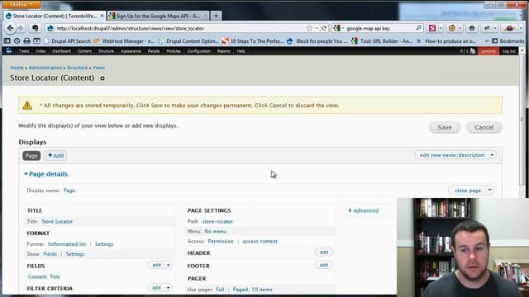Open the Modules admin menu
This screenshot has height=297, width=529.
pos(174,51)
